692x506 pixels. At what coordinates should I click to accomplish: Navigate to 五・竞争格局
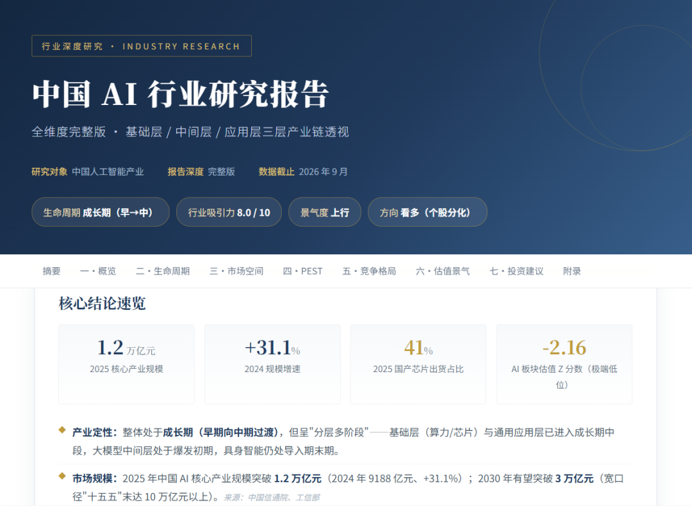(370, 271)
